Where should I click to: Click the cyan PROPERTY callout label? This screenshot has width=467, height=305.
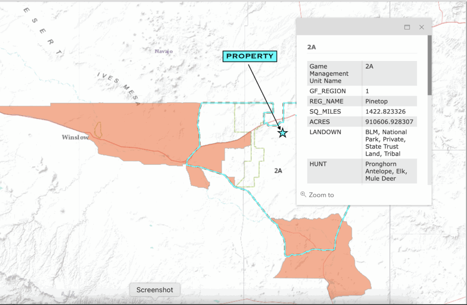(250, 56)
